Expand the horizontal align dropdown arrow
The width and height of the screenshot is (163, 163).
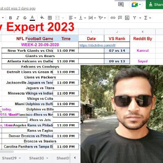coord(75,18)
